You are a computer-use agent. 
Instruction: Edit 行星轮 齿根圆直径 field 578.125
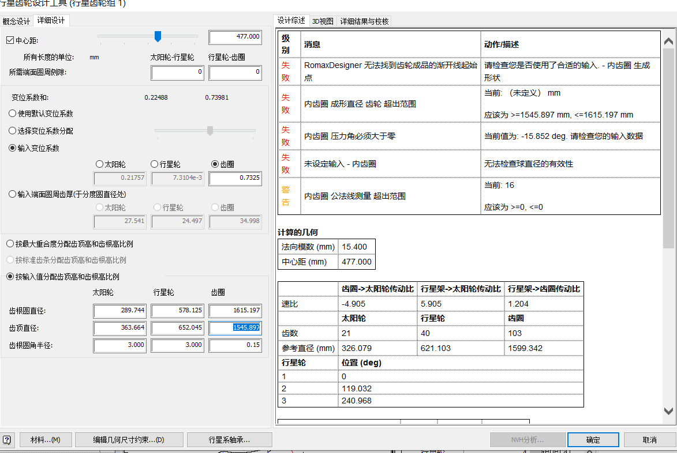pyautogui.click(x=177, y=311)
